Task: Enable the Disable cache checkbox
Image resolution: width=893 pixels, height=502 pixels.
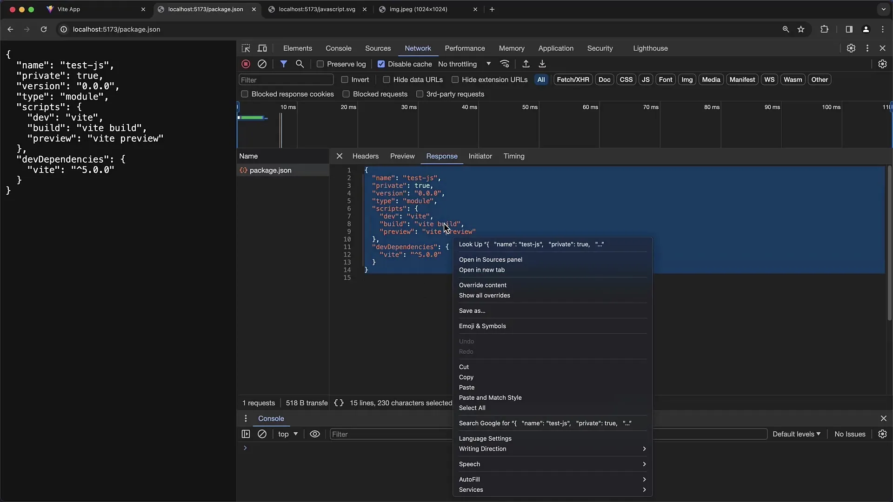Action: click(x=381, y=64)
